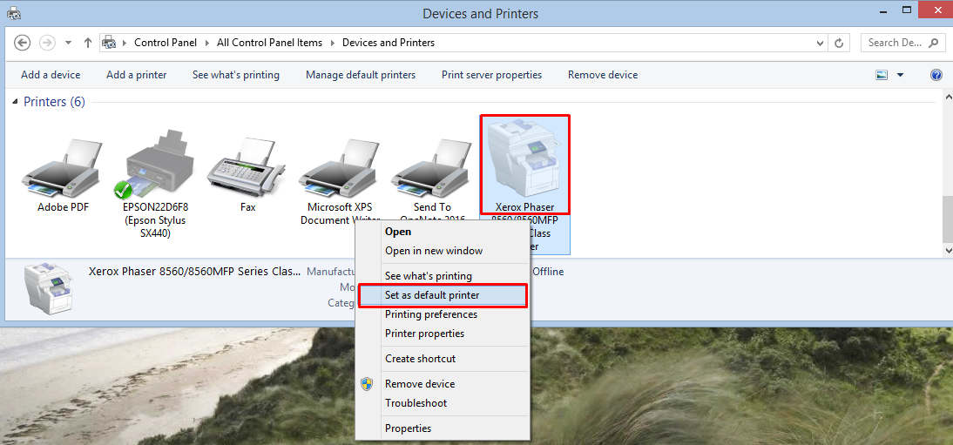This screenshot has width=953, height=445.
Task: Click Add a printer in toolbar
Action: [x=136, y=75]
